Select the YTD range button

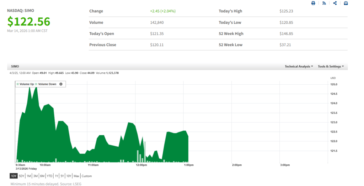49,176
